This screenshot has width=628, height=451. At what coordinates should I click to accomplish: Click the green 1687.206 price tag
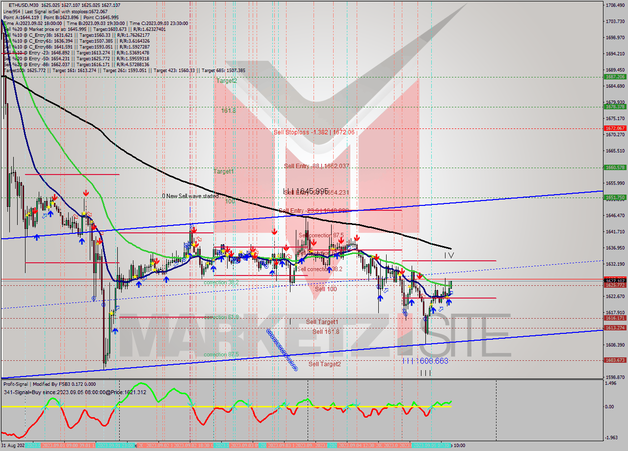[x=615, y=77]
